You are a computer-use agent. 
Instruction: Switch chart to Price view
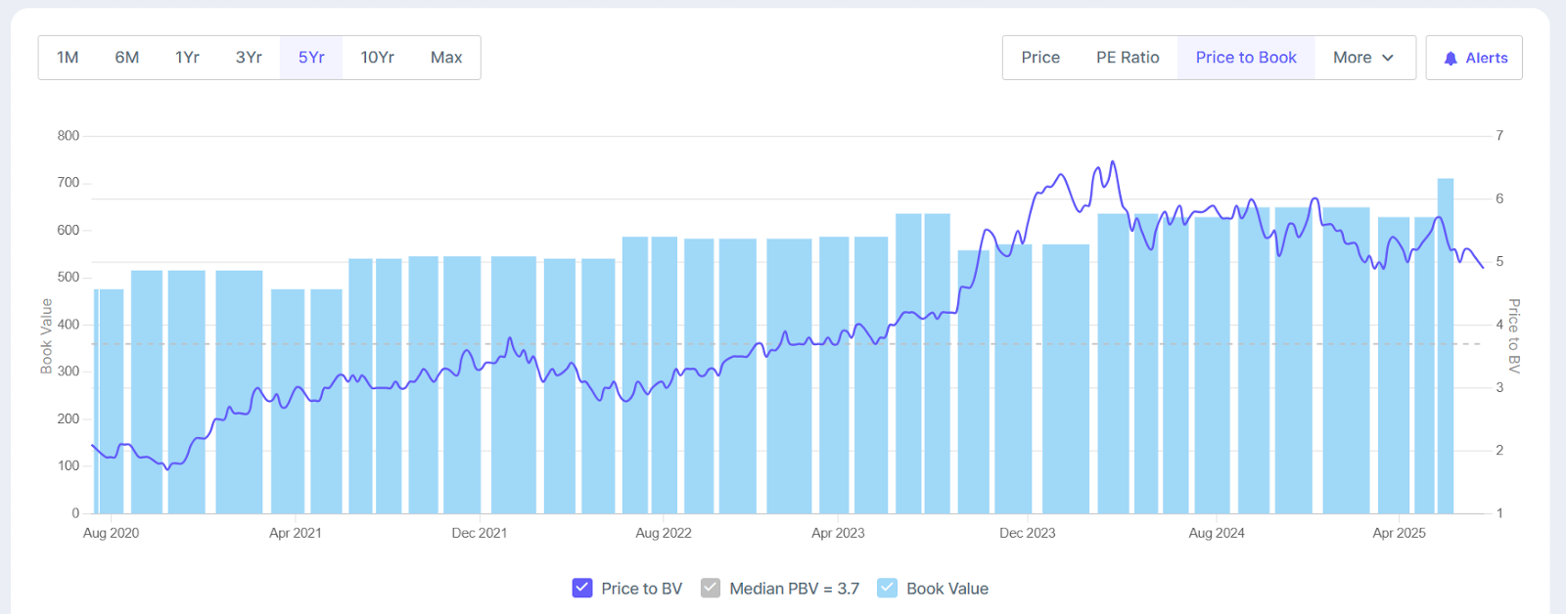pos(1040,58)
